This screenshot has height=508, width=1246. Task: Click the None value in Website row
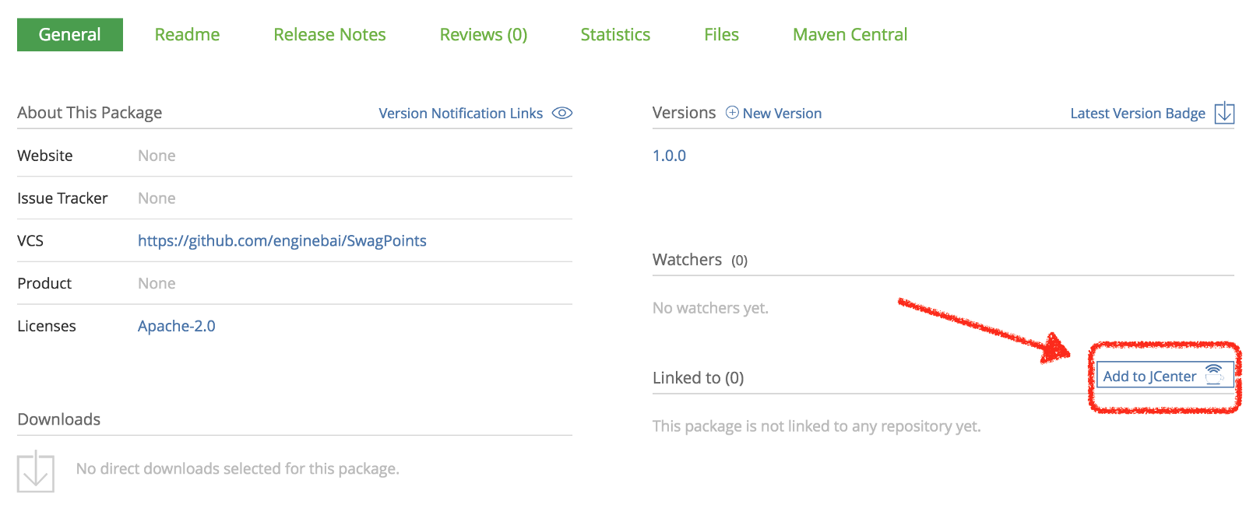coord(157,156)
